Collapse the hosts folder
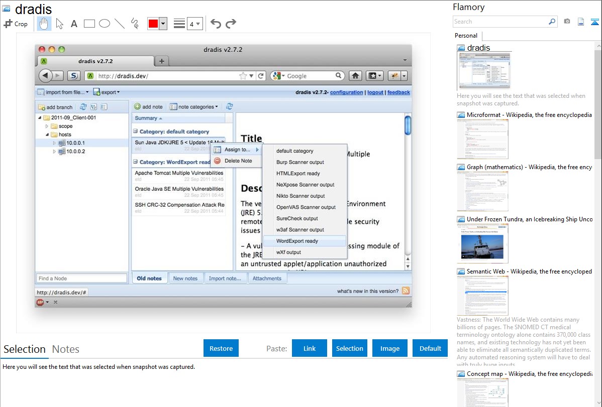The height and width of the screenshot is (407, 602). (x=47, y=134)
